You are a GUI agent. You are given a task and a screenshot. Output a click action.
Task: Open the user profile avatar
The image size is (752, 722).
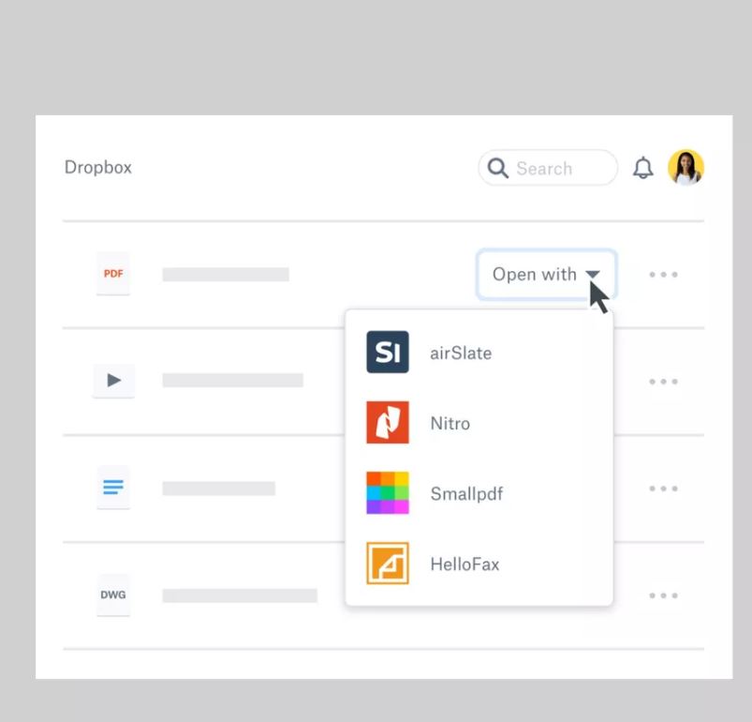(x=686, y=168)
